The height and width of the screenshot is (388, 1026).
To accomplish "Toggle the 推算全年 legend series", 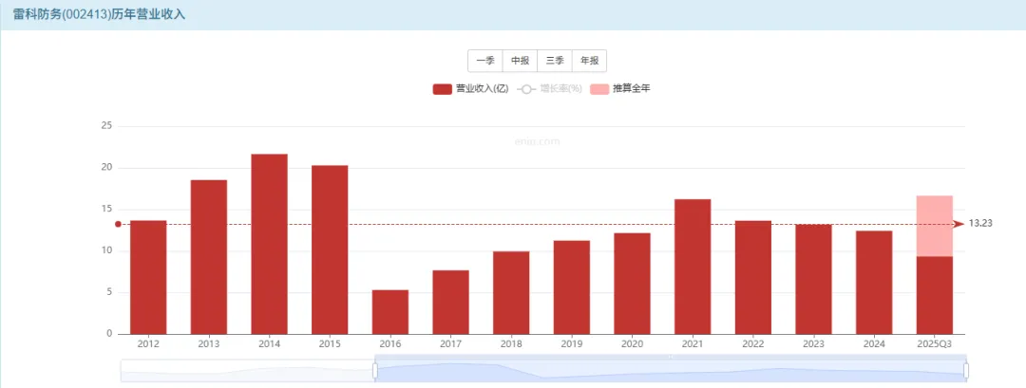I will click(x=619, y=89).
